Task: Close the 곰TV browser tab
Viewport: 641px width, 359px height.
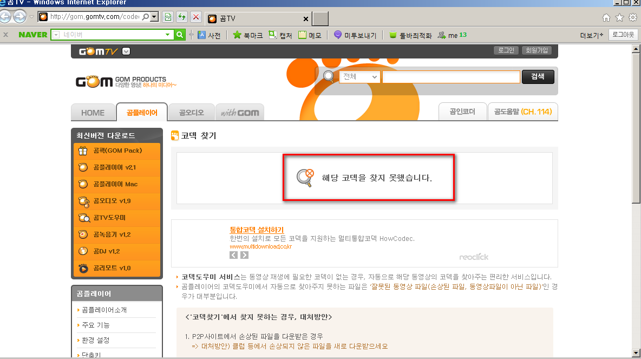Action: click(306, 19)
